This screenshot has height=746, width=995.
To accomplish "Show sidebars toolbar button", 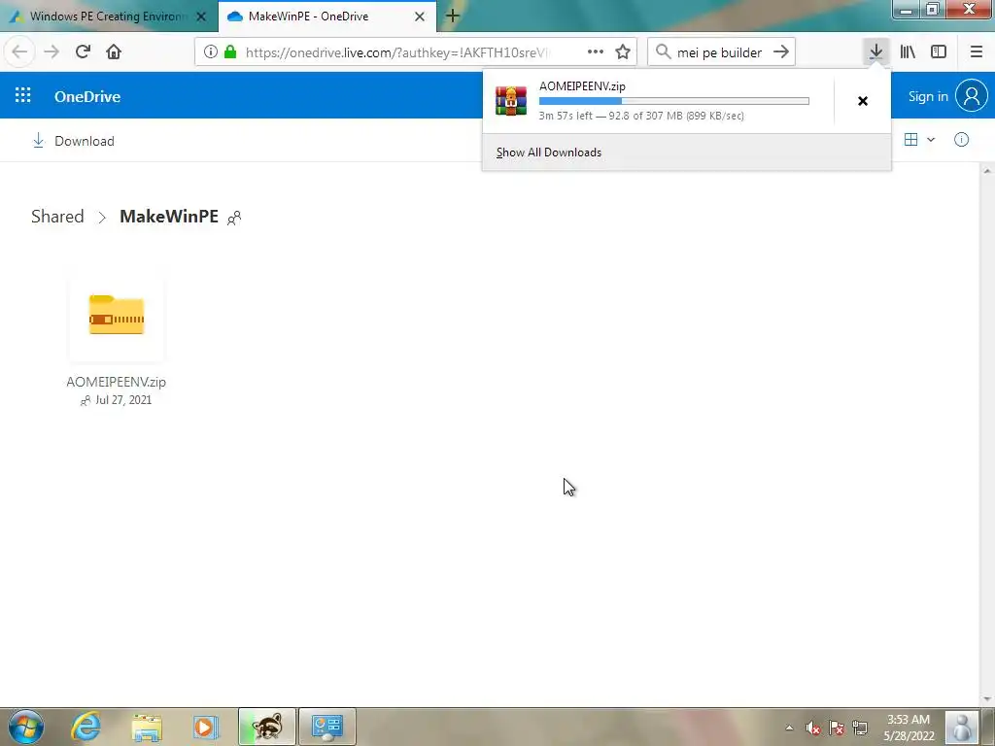I will pyautogui.click(x=939, y=52).
